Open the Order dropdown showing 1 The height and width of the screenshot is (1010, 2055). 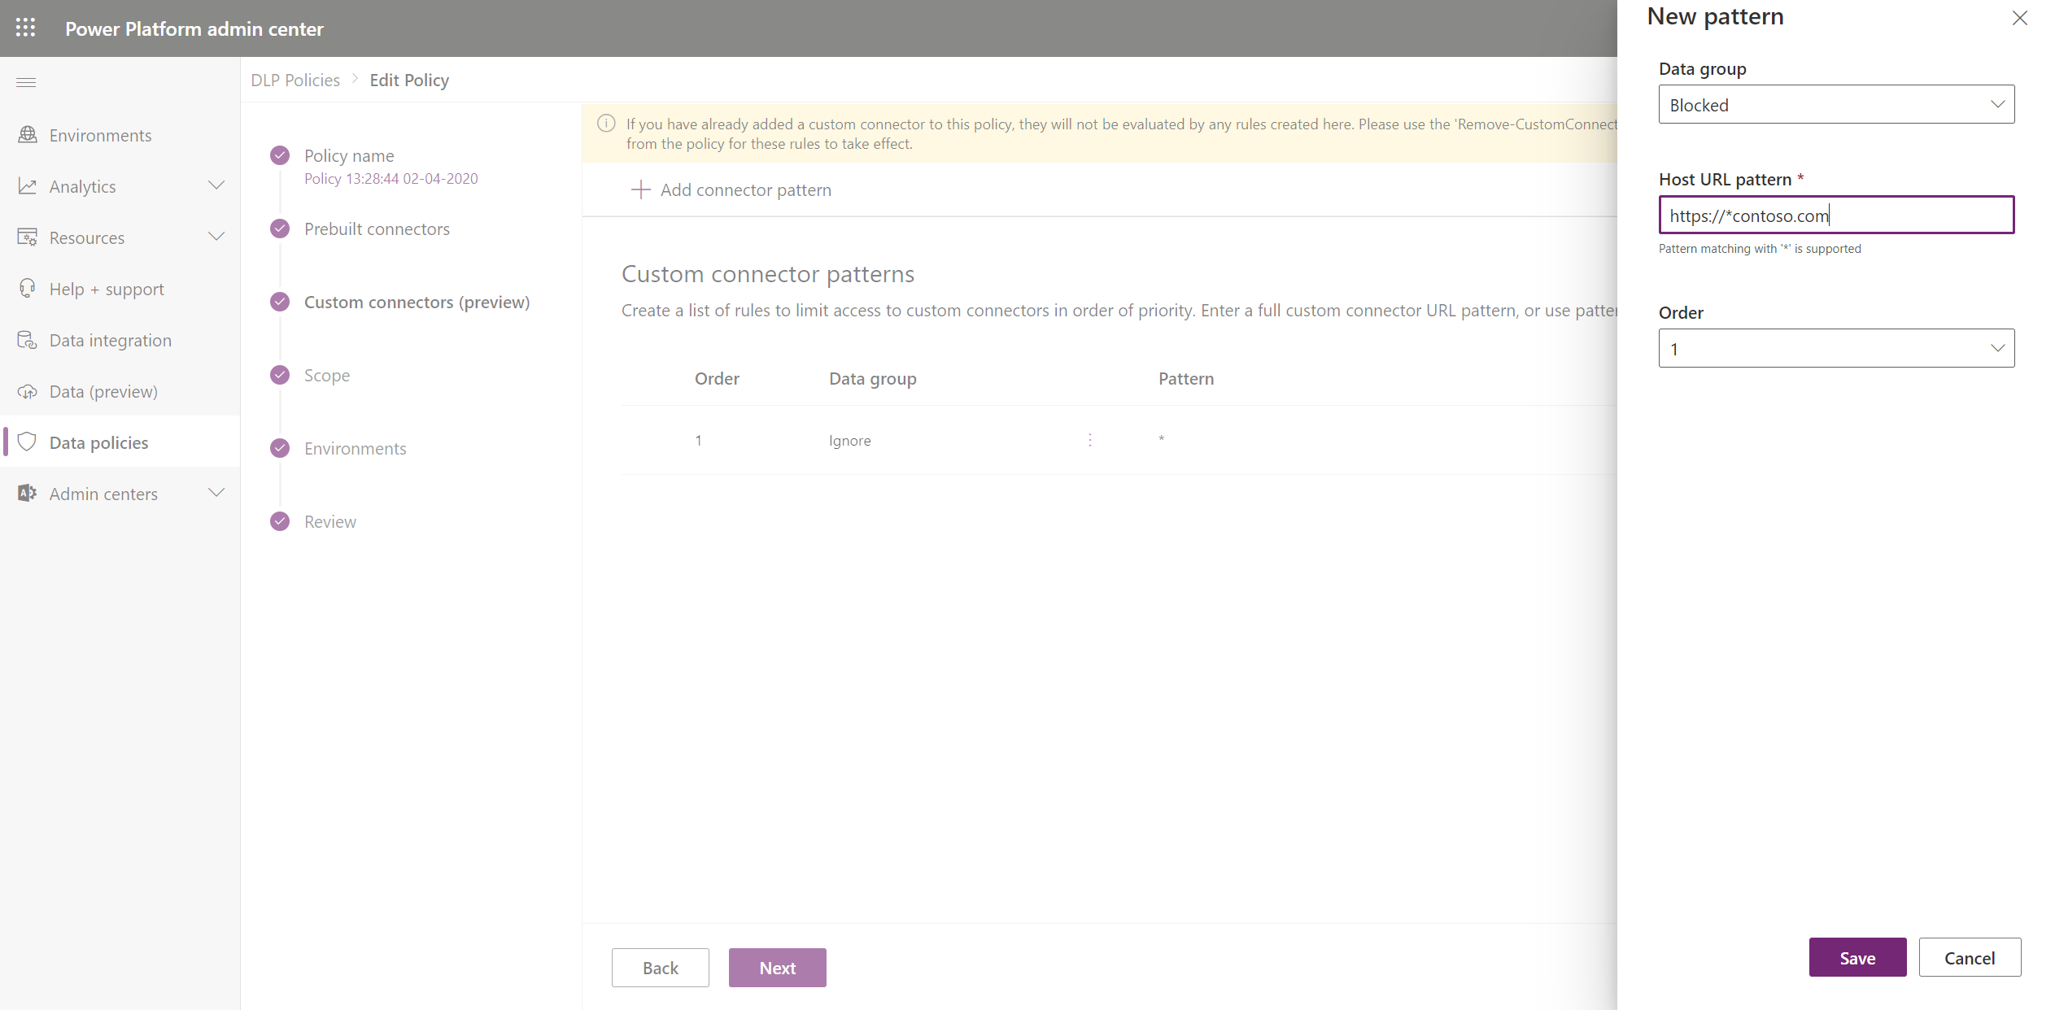pyautogui.click(x=1835, y=348)
